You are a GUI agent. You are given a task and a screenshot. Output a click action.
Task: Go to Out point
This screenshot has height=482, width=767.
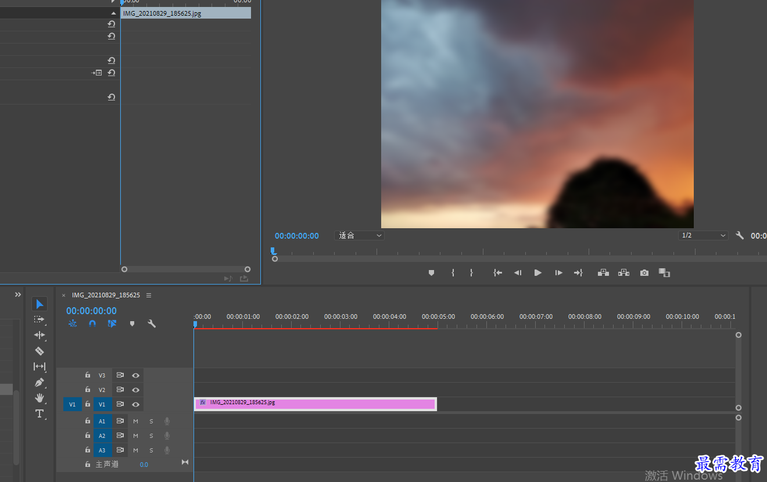[x=578, y=272]
